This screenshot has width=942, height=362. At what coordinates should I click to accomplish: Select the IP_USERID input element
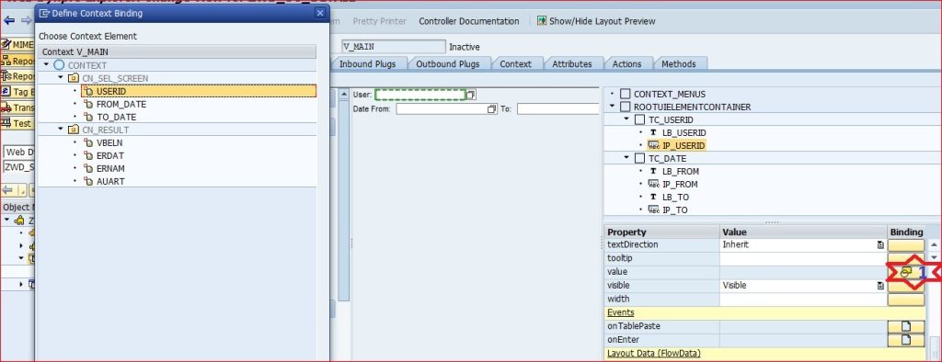[684, 145]
